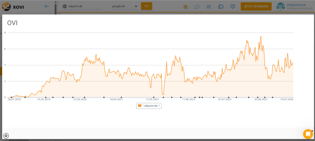The height and width of the screenshot is (141, 315).
Task: Click the event marker near 03.08.2025
Action: click(258, 97)
